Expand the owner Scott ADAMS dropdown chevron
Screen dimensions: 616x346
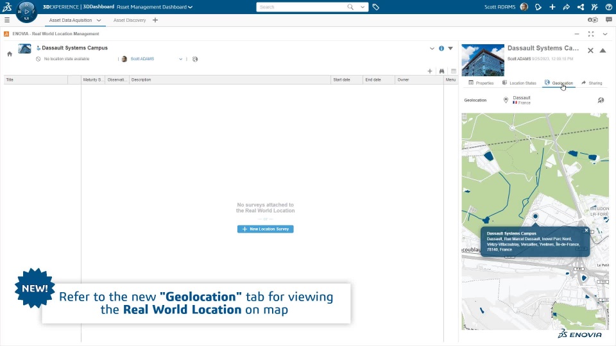[181, 59]
